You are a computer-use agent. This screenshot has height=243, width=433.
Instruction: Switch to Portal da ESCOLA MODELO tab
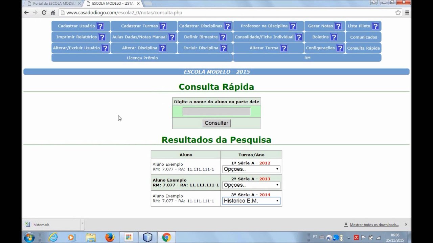coord(54,3)
